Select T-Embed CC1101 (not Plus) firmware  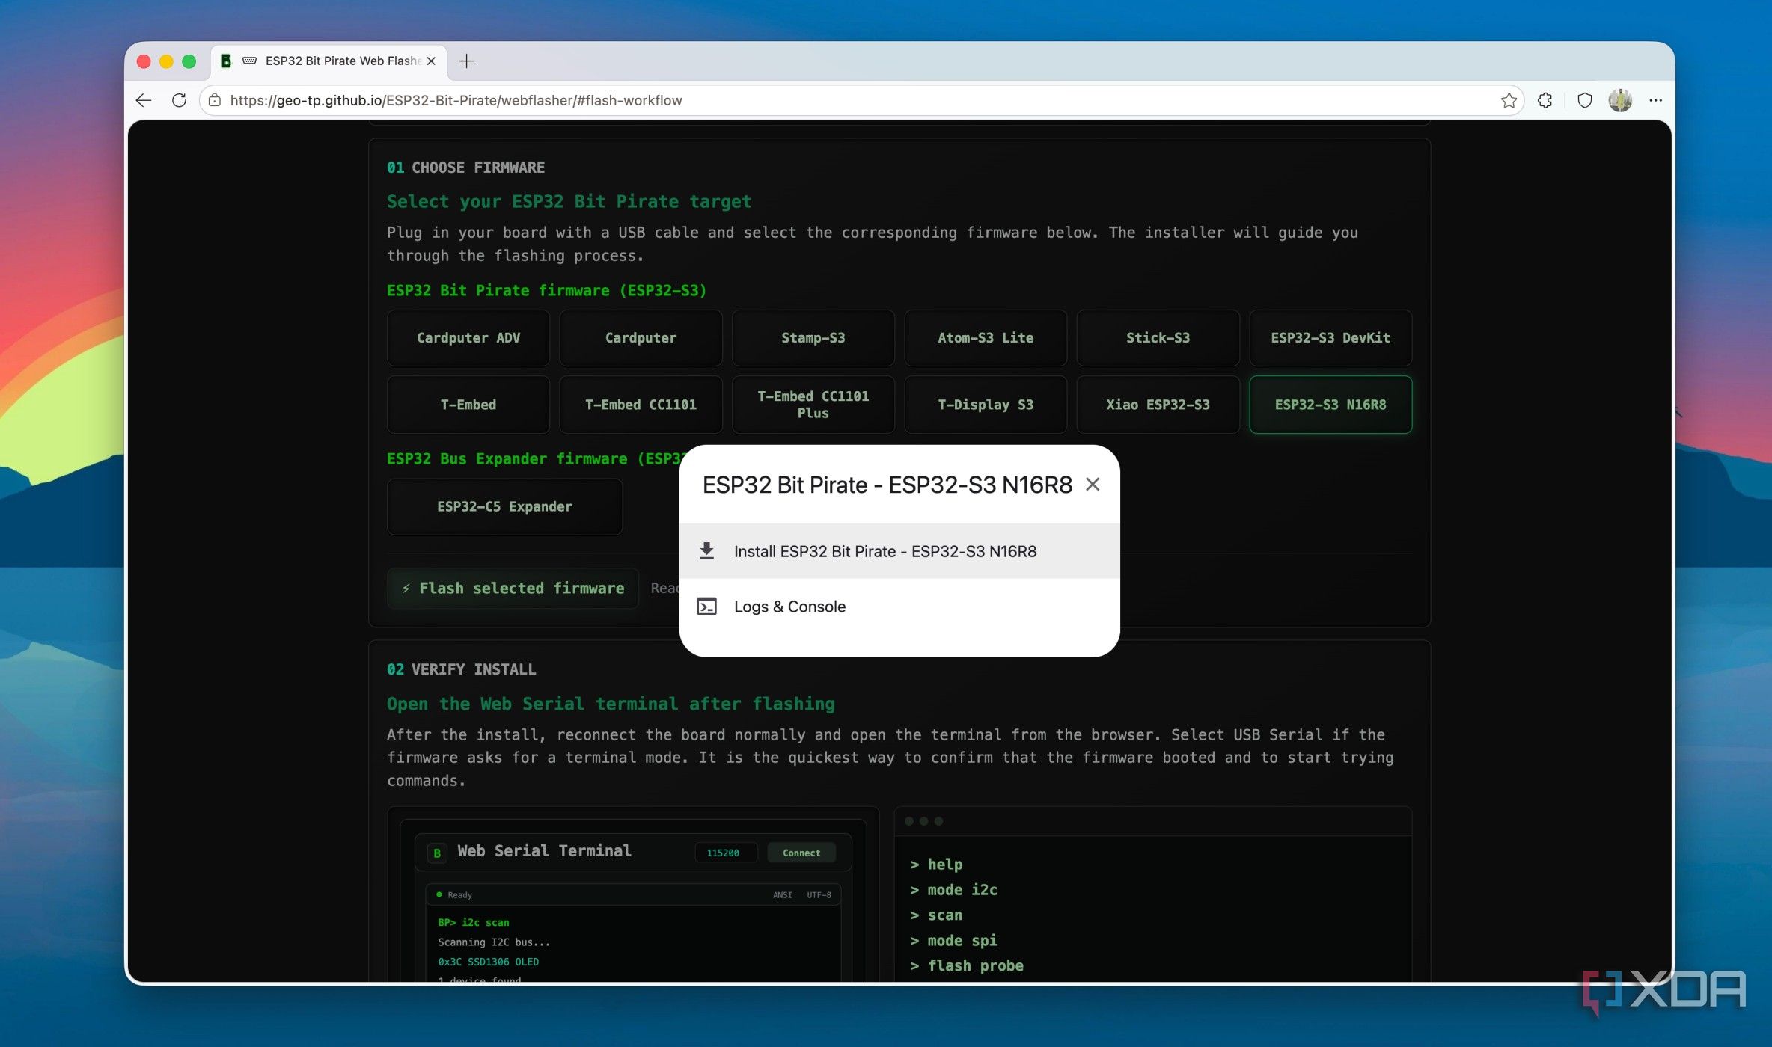point(641,405)
